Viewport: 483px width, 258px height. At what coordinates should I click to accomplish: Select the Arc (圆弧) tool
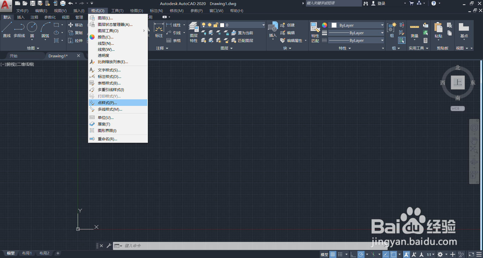(45, 30)
